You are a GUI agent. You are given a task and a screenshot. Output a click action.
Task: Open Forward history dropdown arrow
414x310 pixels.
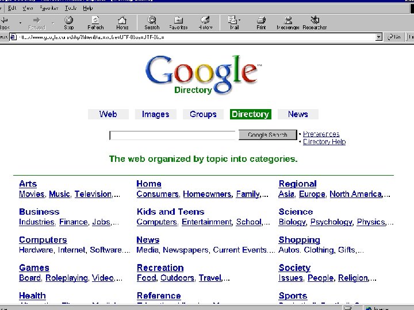[x=53, y=23]
